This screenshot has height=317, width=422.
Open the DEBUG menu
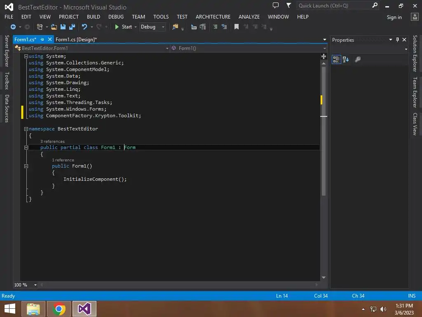[116, 17]
